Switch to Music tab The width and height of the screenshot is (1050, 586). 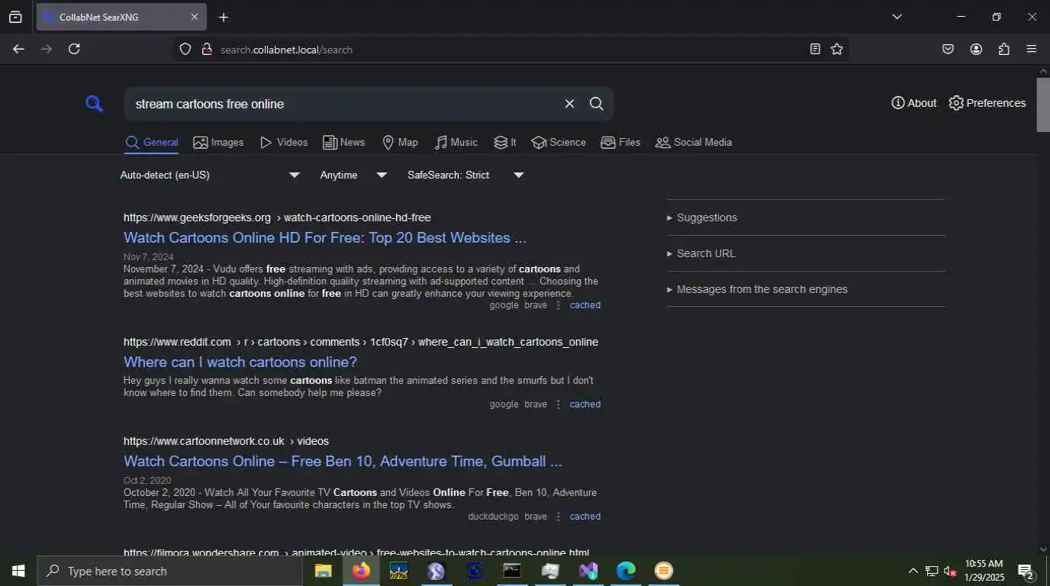point(456,142)
